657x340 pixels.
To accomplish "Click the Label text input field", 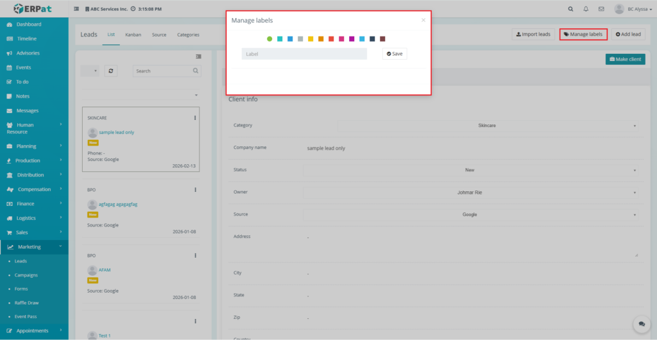I will (x=304, y=54).
